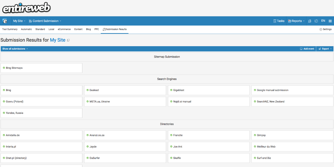Image resolution: width=334 pixels, height=167 pixels.
Task: Click the copy icon beside My Site heading
Action: (68, 40)
